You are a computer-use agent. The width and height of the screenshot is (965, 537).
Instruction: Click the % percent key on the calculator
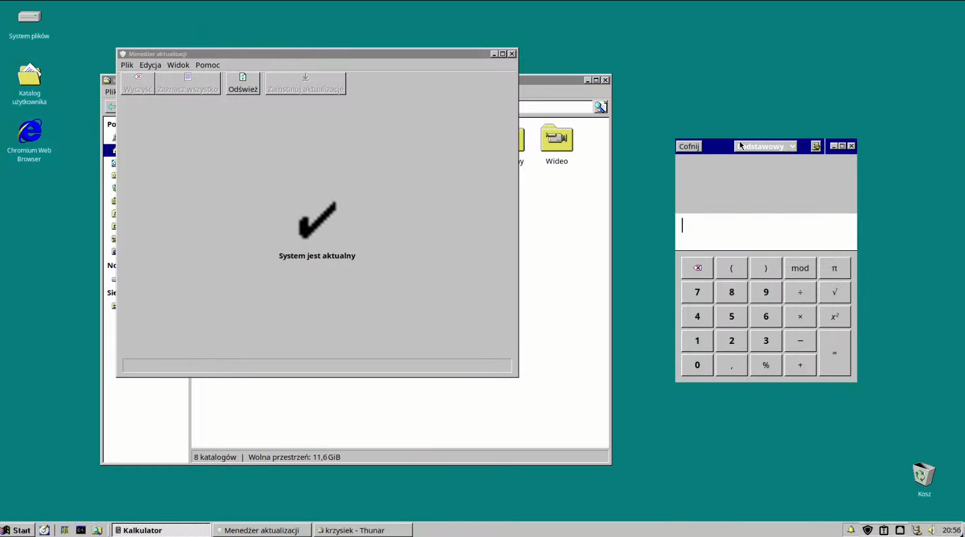click(766, 365)
